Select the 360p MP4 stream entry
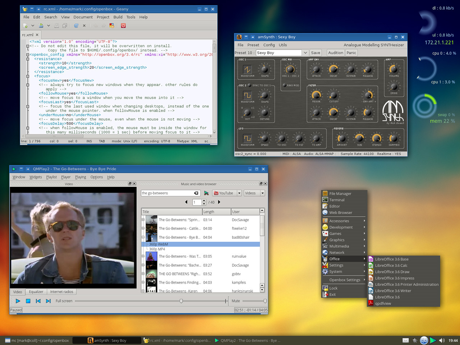This screenshot has width=460, height=345. pyautogui.click(x=157, y=249)
